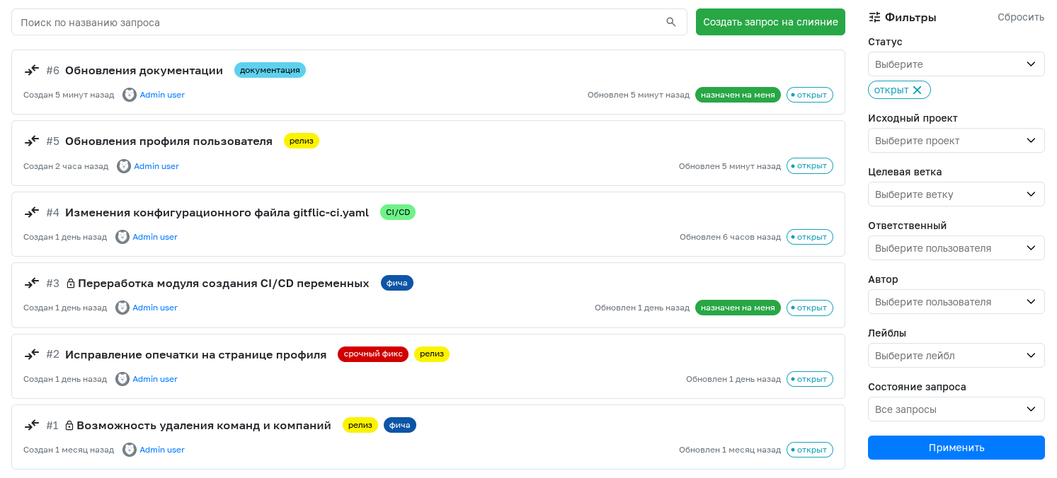
Task: Click the avatar icon on request #6
Action: click(x=130, y=94)
